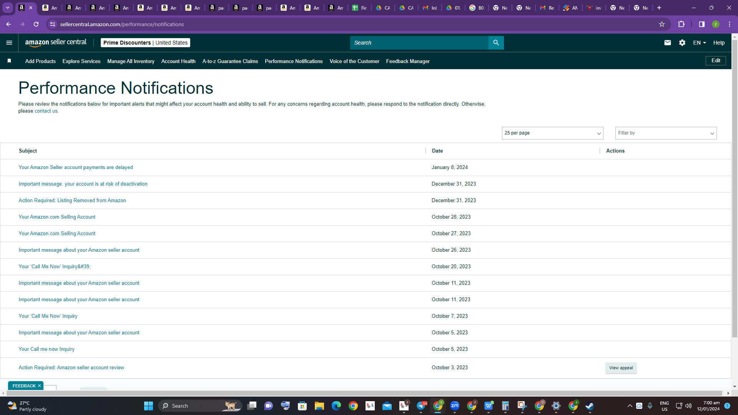This screenshot has height=415, width=738.
Task: Open the payments are delayed notification
Action: click(76, 168)
